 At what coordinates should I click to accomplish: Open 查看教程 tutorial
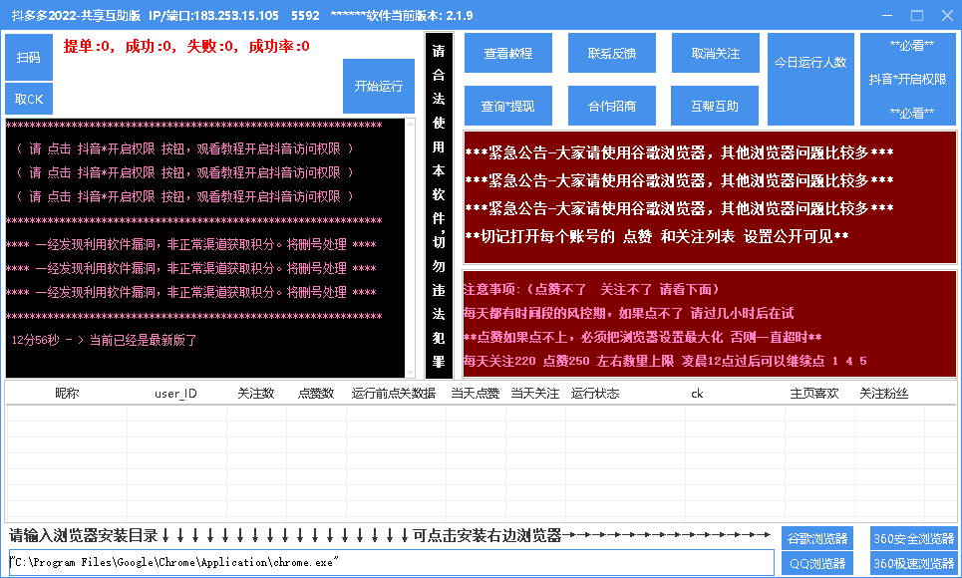(508, 54)
